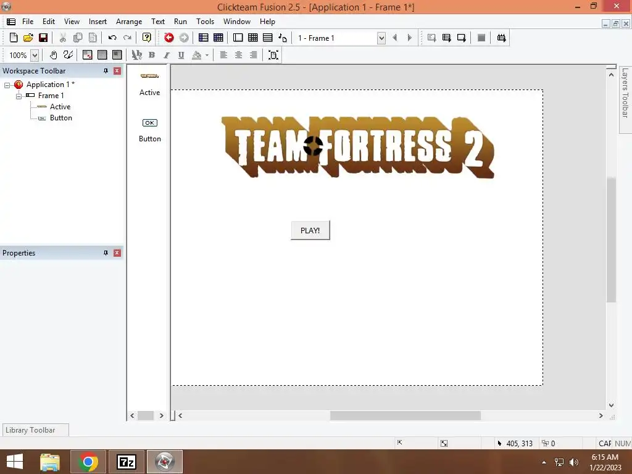Open Chrome from the taskbar
Viewport: 632px width, 474px height.
(88, 462)
